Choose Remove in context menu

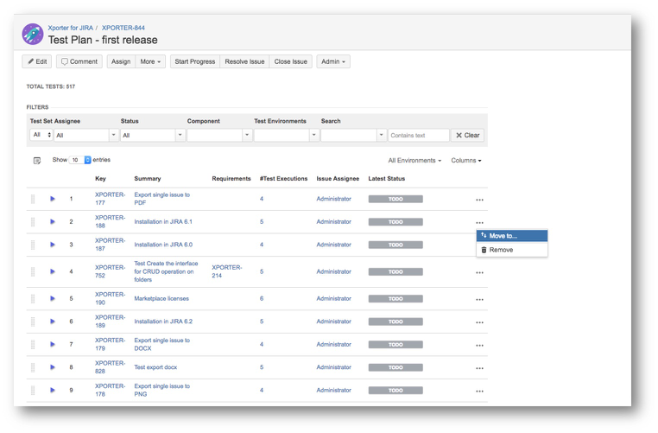pos(512,250)
